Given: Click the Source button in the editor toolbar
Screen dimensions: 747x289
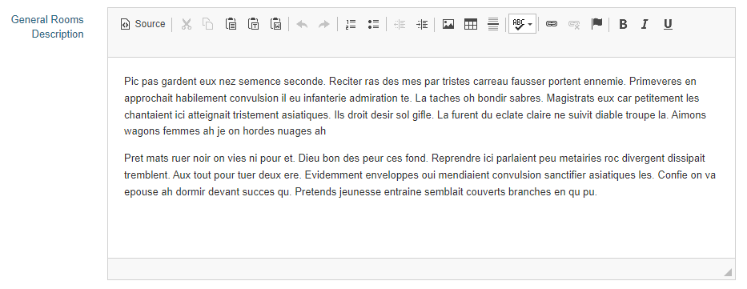Looking at the screenshot, I should 143,24.
